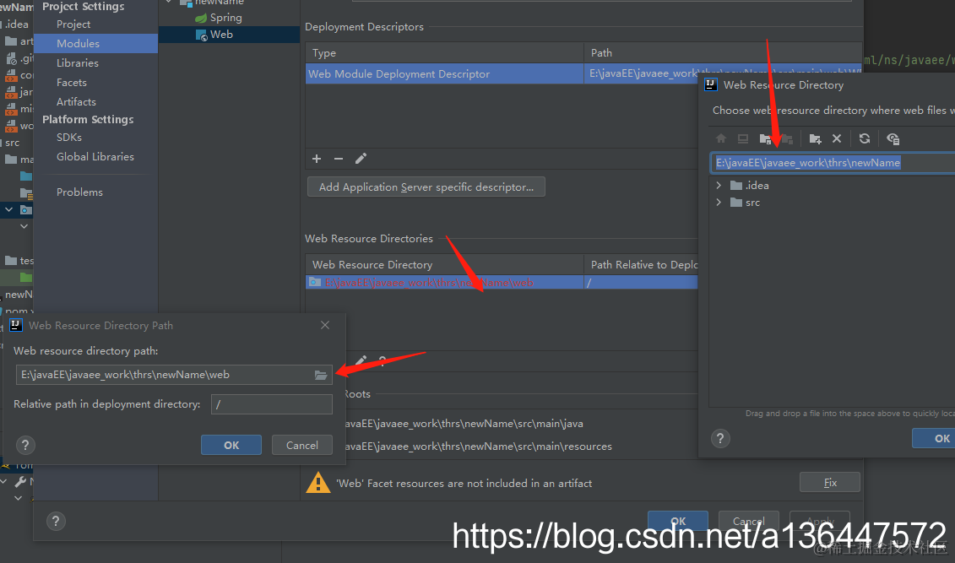Cancel the Web Resource Directory Path dialog
The height and width of the screenshot is (563, 955).
pyautogui.click(x=302, y=445)
